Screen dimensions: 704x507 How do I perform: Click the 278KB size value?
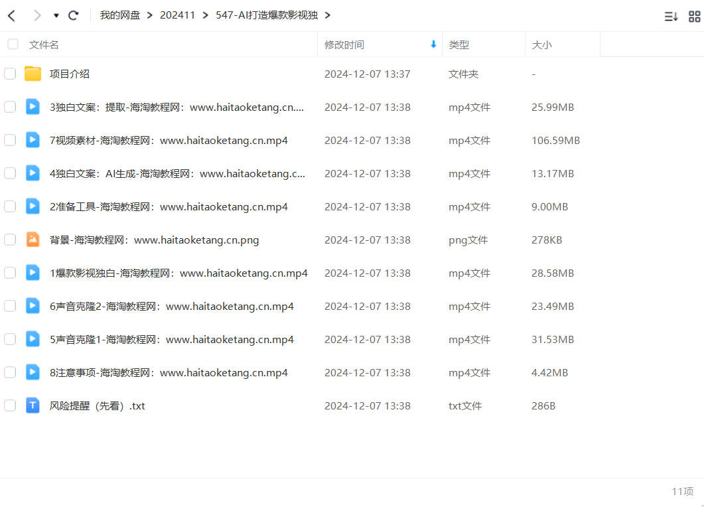click(x=547, y=240)
